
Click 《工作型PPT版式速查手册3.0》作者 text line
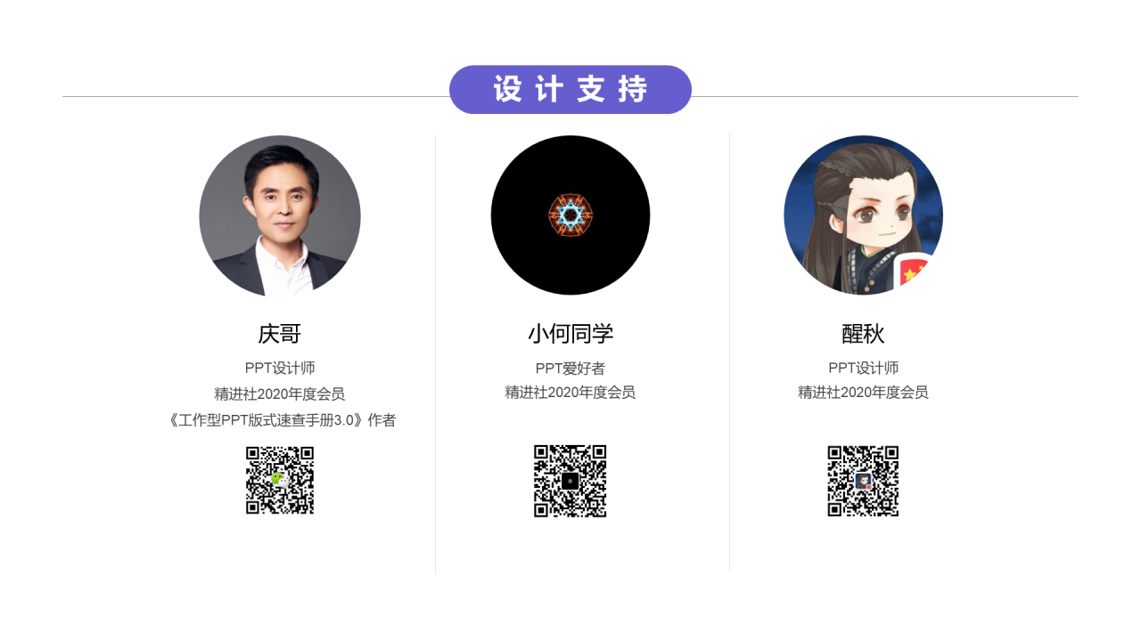280,420
